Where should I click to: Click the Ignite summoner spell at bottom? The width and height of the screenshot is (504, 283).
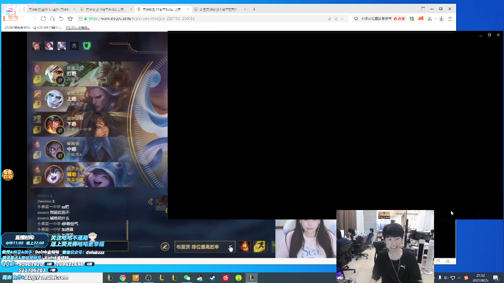click(244, 247)
